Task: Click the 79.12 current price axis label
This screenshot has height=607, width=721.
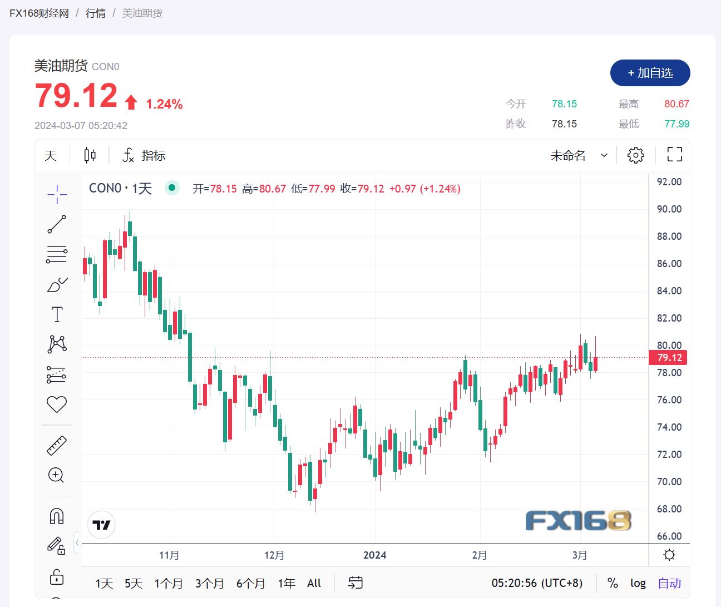Action: [x=669, y=358]
